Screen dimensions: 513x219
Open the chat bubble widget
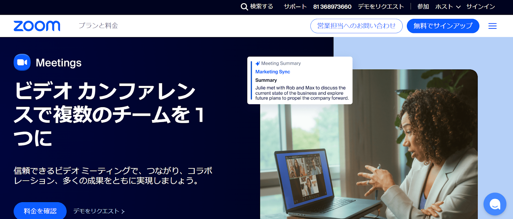tap(495, 204)
